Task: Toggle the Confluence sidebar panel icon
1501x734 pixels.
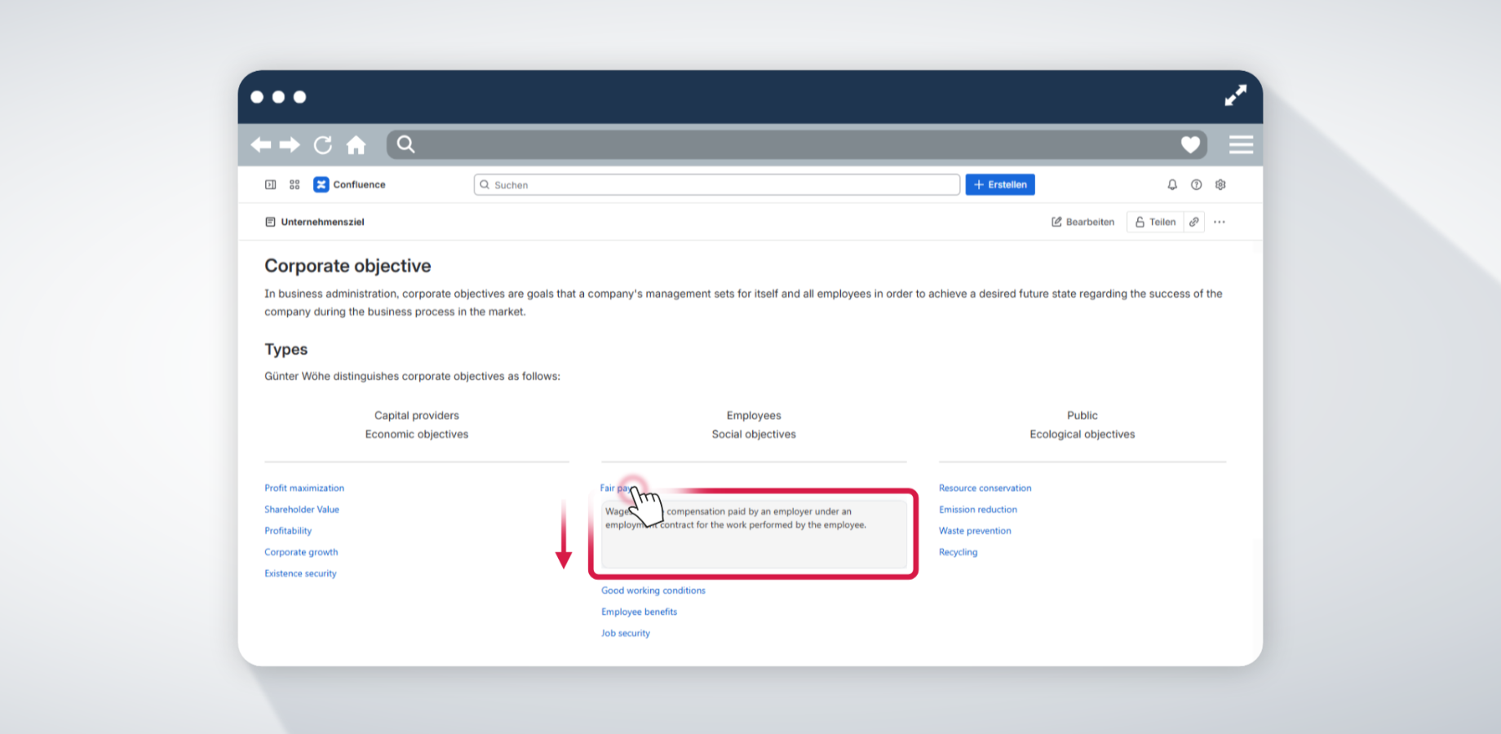Action: click(x=271, y=185)
